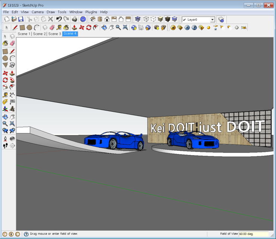Select the Orbit tool in left toolbar
This screenshot has width=276, height=239.
pos(5,117)
